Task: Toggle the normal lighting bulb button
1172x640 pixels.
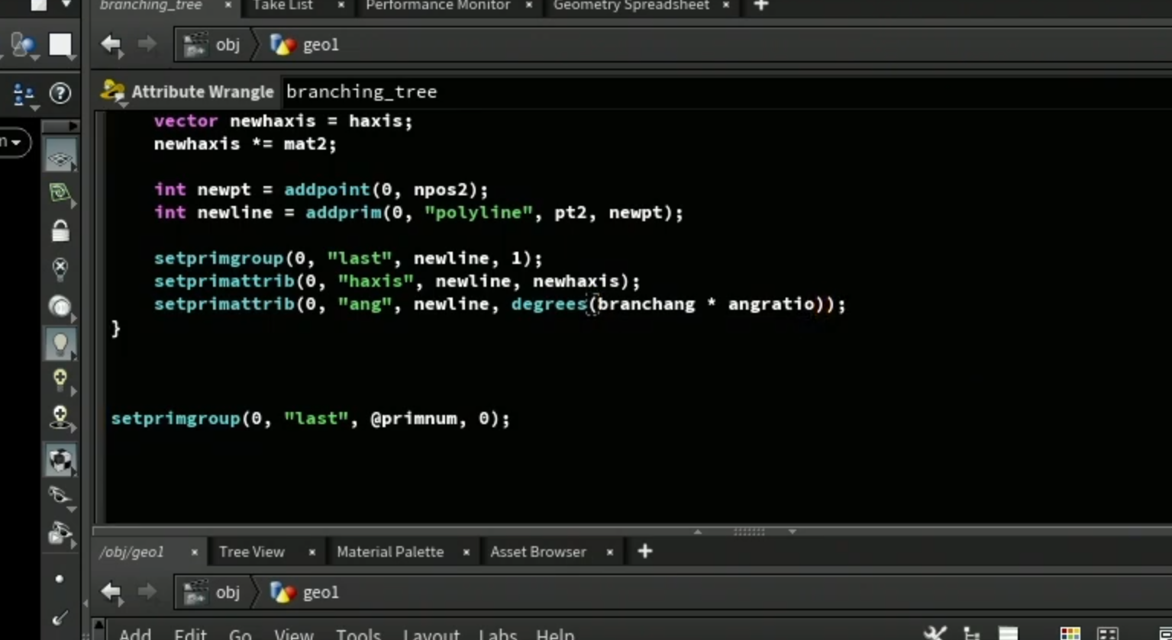Action: (60, 343)
